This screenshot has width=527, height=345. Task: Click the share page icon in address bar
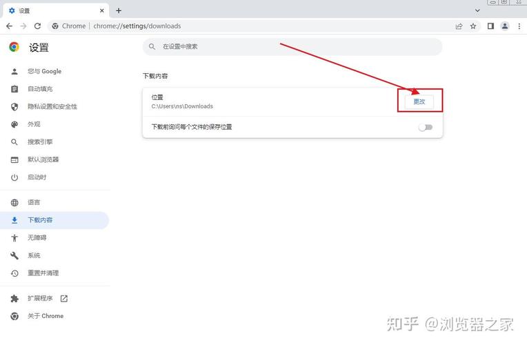coord(459,26)
